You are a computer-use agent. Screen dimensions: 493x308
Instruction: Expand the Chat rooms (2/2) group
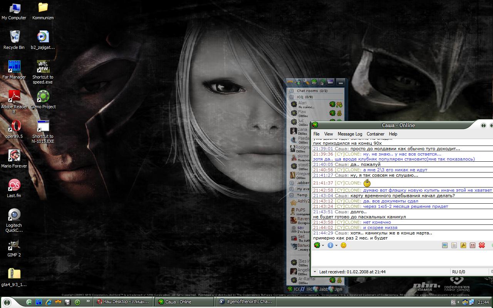(292, 91)
